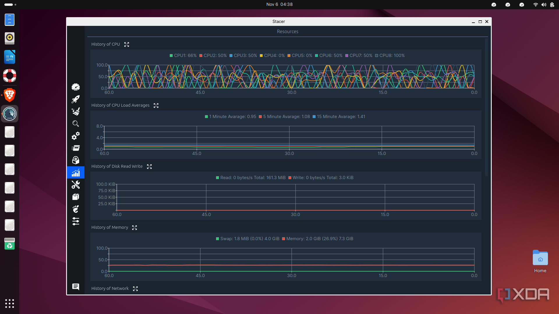Viewport: 559px width, 314px height.
Task: Open Help lifebuoy icon in dock
Action: (x=10, y=76)
